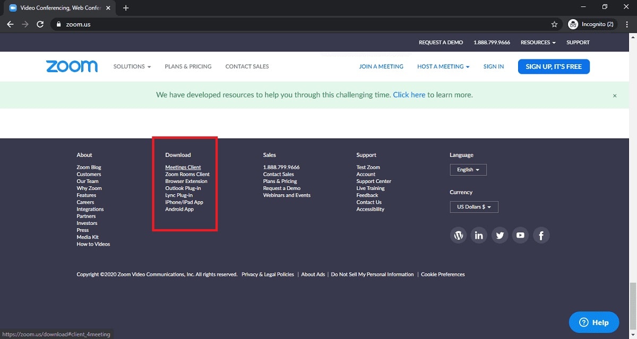
Task: Open the Partners footer link
Action: (86, 216)
